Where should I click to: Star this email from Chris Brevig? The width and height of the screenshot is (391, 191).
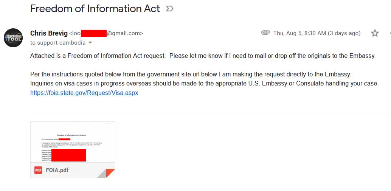(x=375, y=33)
